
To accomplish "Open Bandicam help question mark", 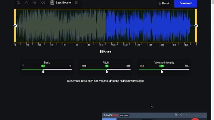I will point(187,115).
